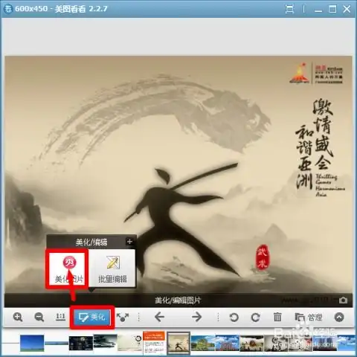Viewport: 357px width, 357px height.
Task: Rotate image clockwise
Action: 255,317
